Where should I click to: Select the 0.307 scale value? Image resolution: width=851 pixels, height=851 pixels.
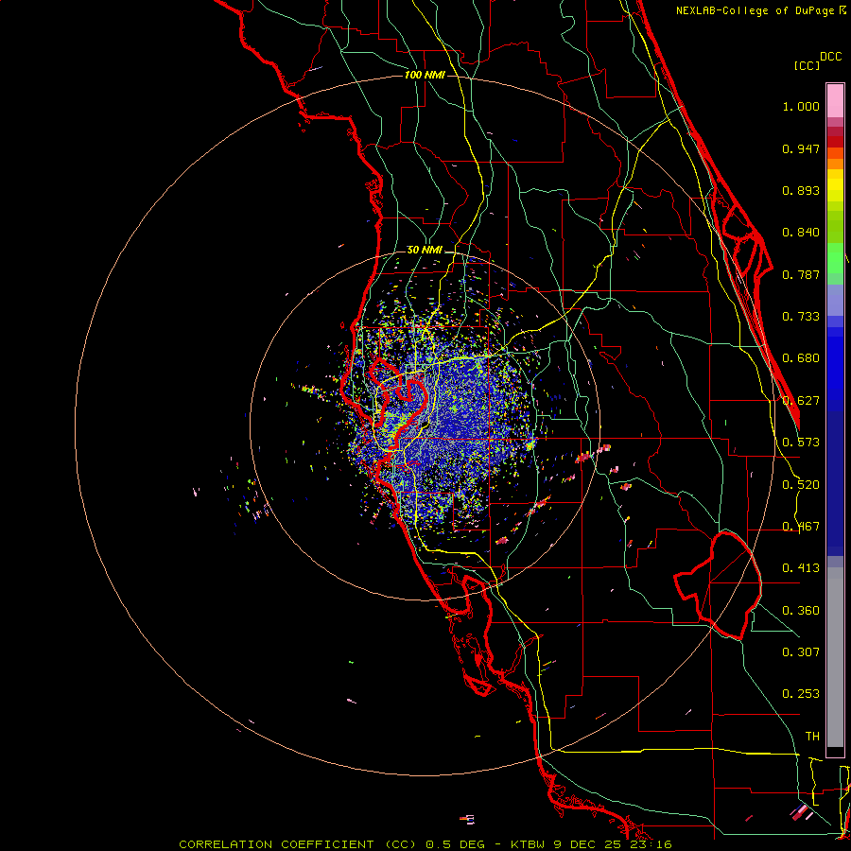[x=801, y=652]
